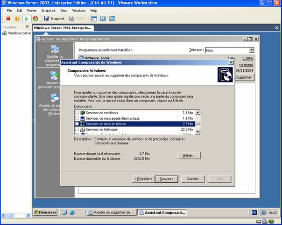The image size is (282, 225).
Task: Click the FR language indicator
Action: [x=254, y=212]
